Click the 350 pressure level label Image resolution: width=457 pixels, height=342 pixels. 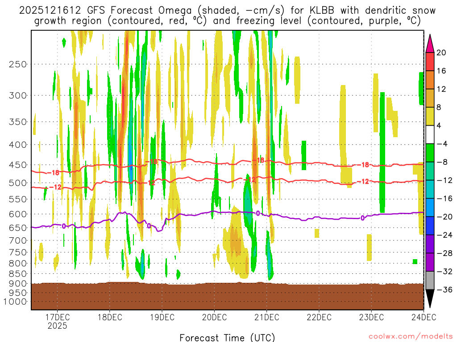pyautogui.click(x=18, y=122)
